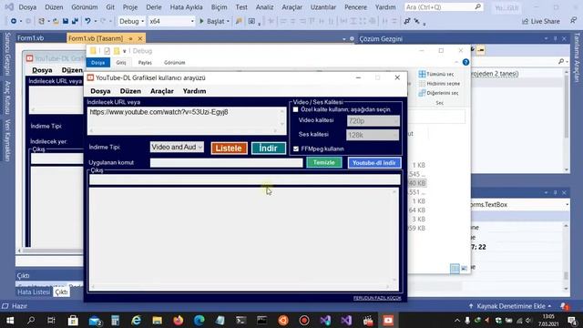The height and width of the screenshot is (328, 583).
Task: Open the x64 platform dropdown
Action: point(171,22)
